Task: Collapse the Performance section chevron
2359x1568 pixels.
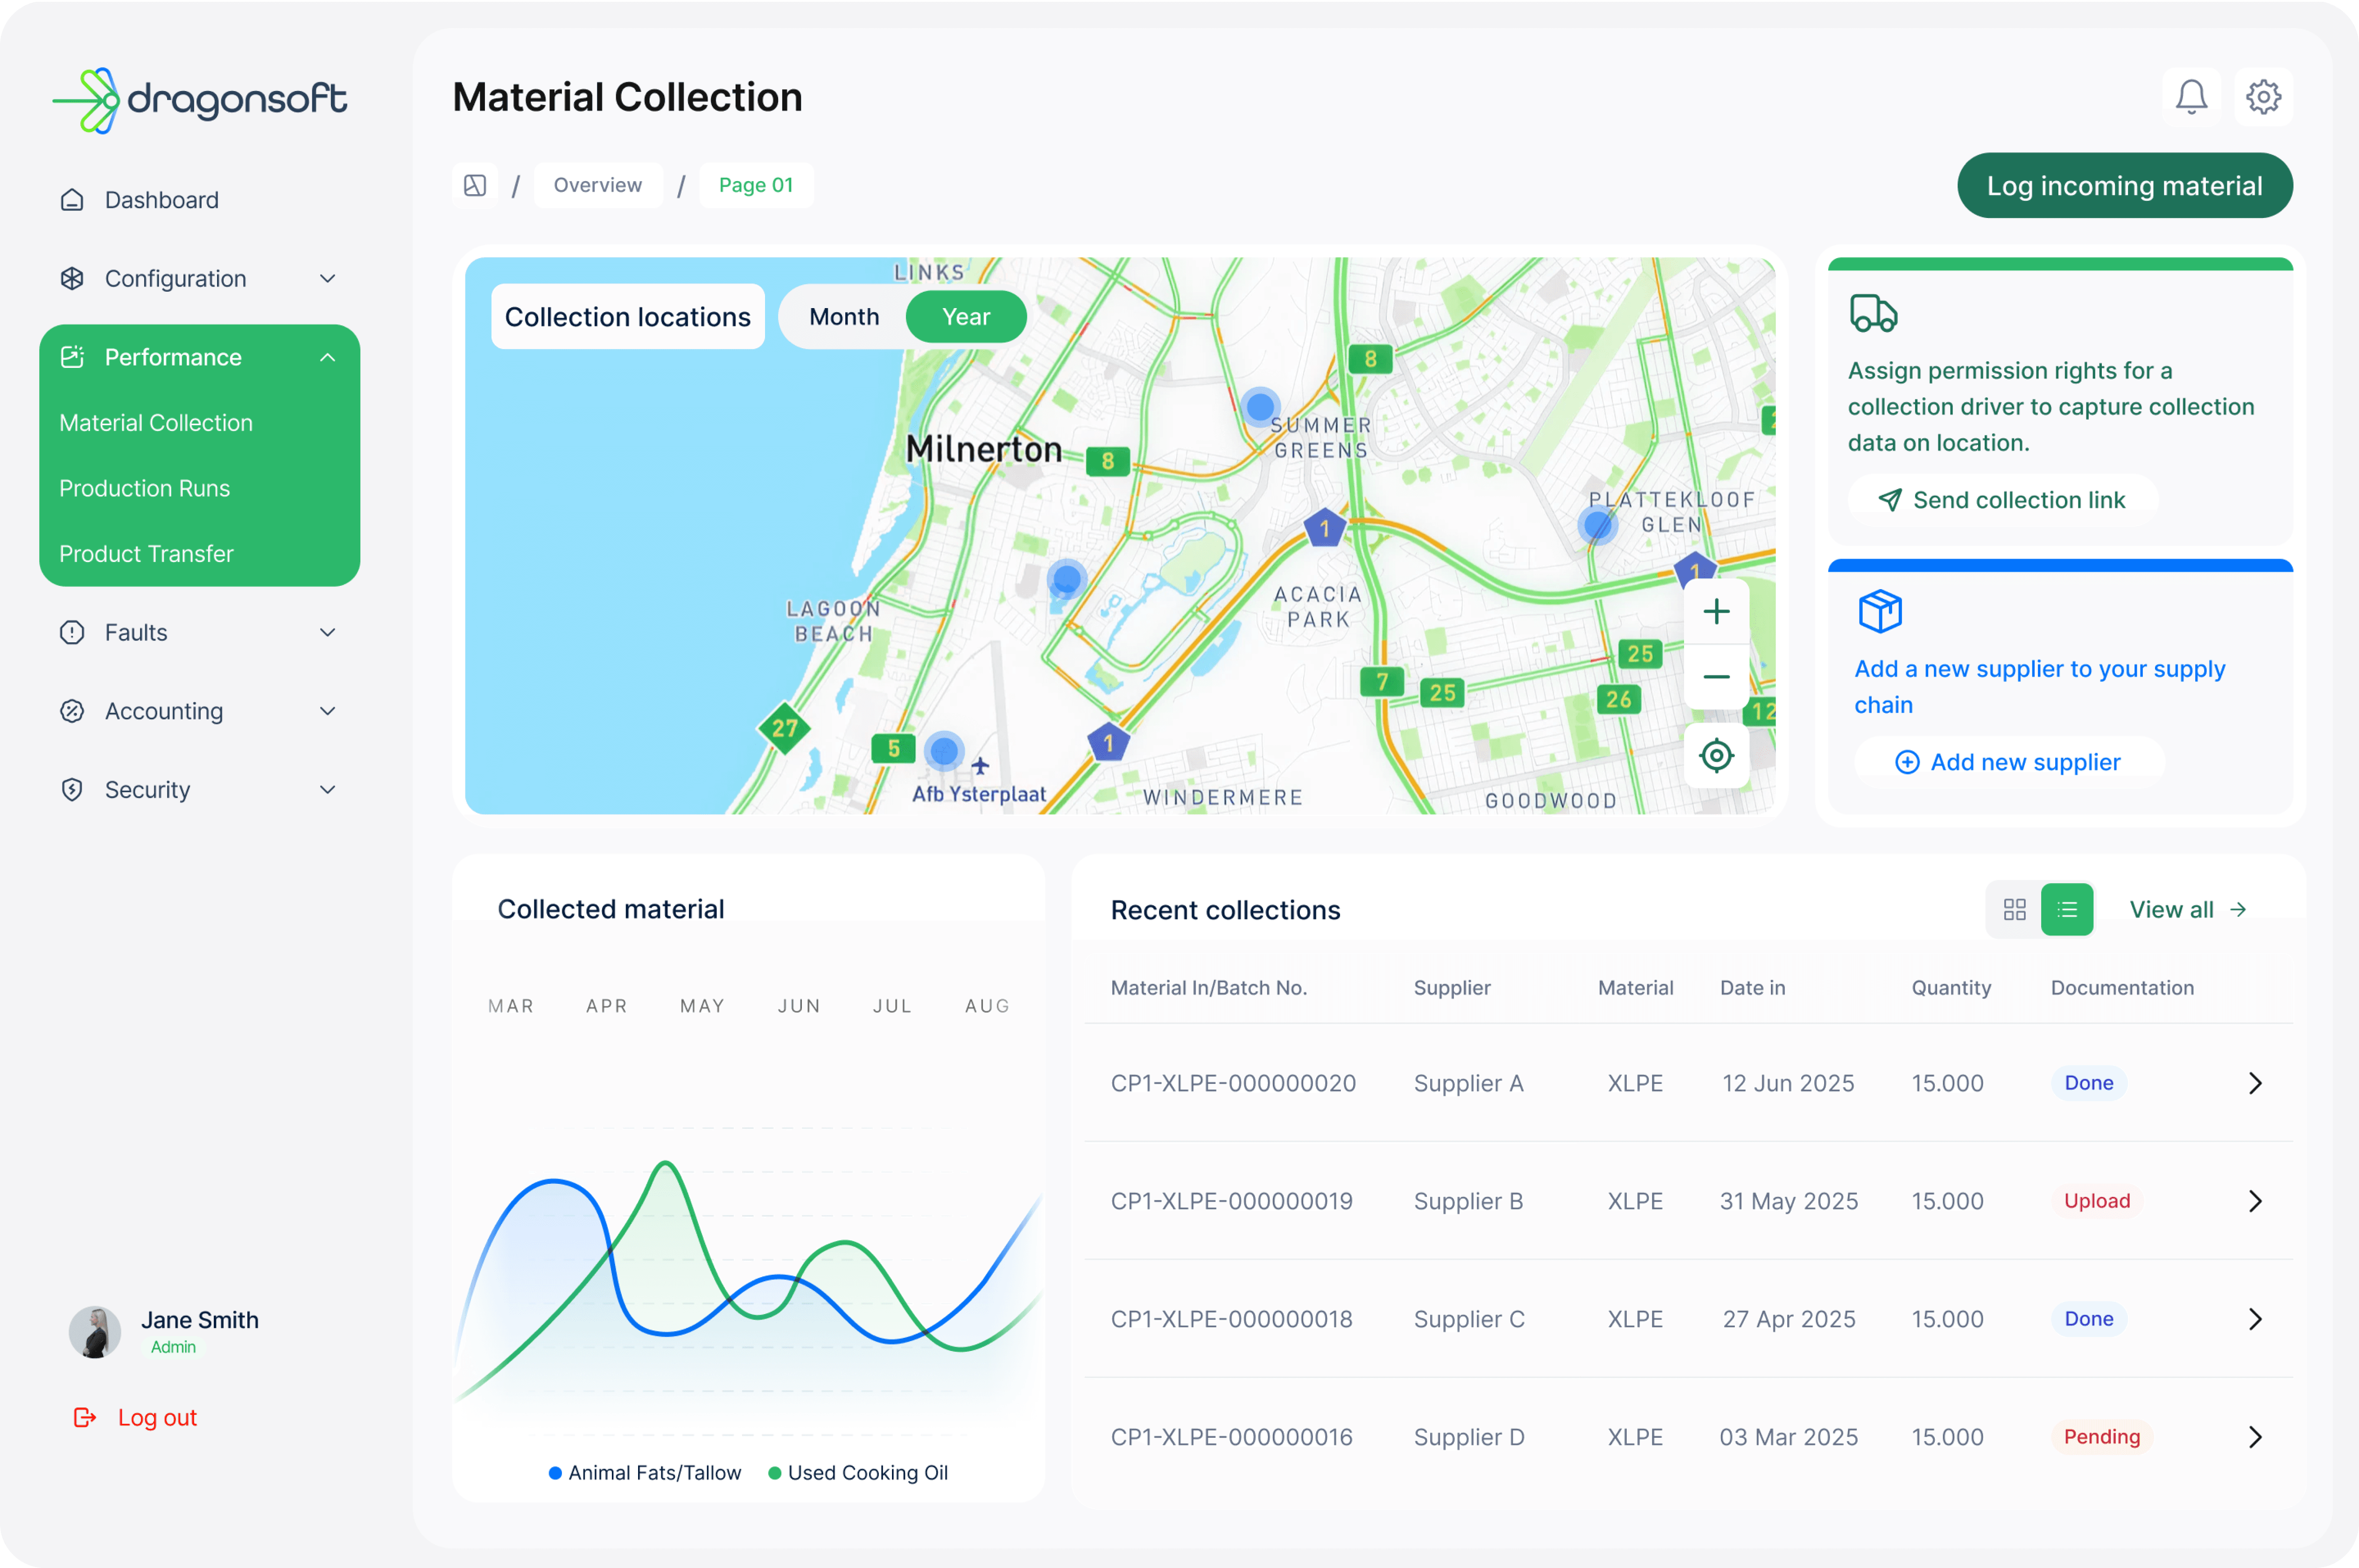Action: click(327, 358)
